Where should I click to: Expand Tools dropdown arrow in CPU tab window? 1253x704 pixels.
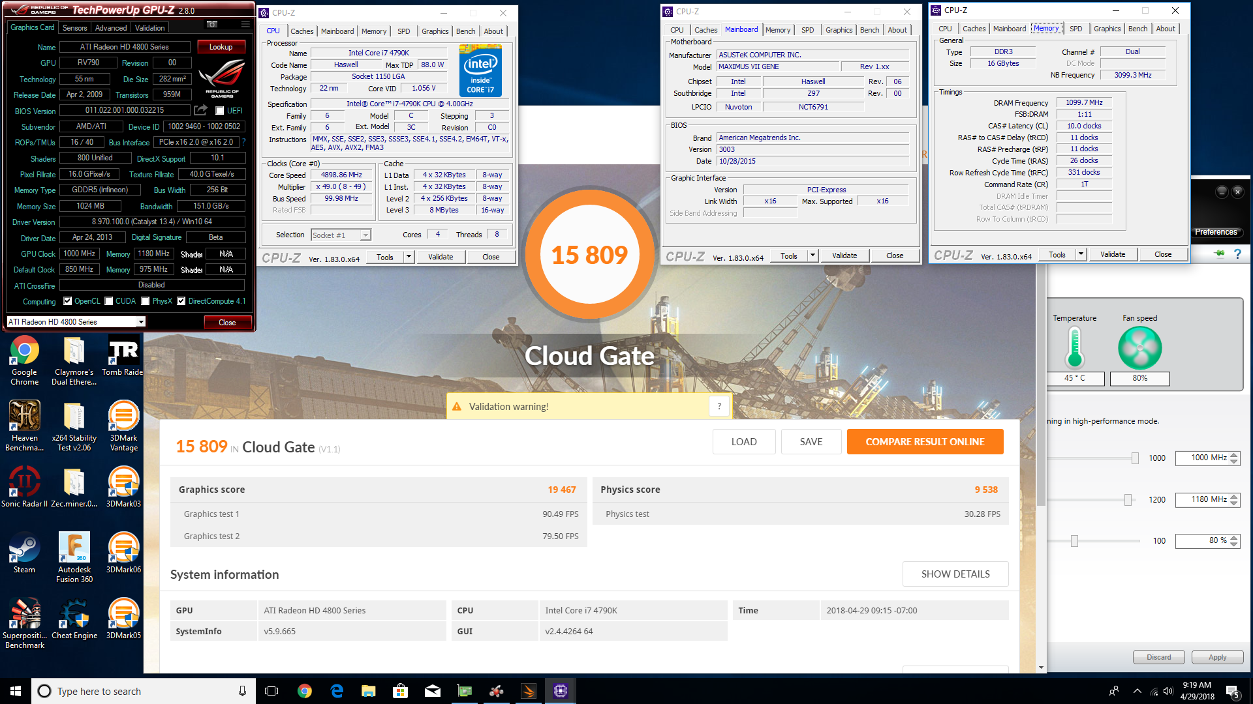coord(409,257)
